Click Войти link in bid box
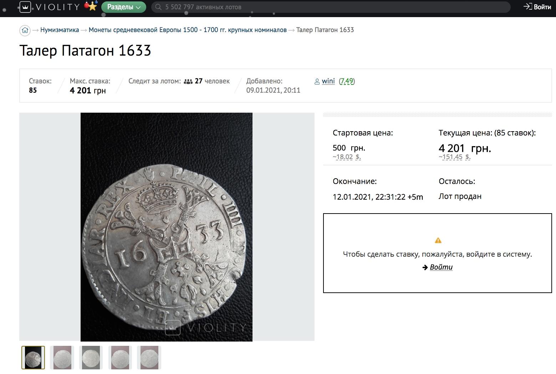 click(x=441, y=267)
